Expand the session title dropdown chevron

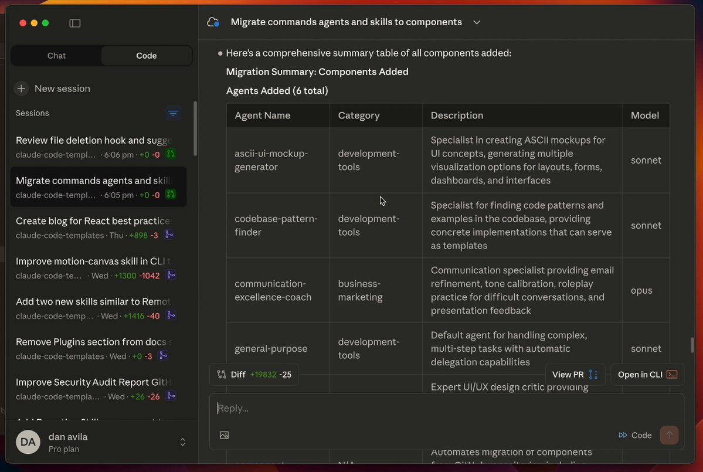tap(477, 22)
